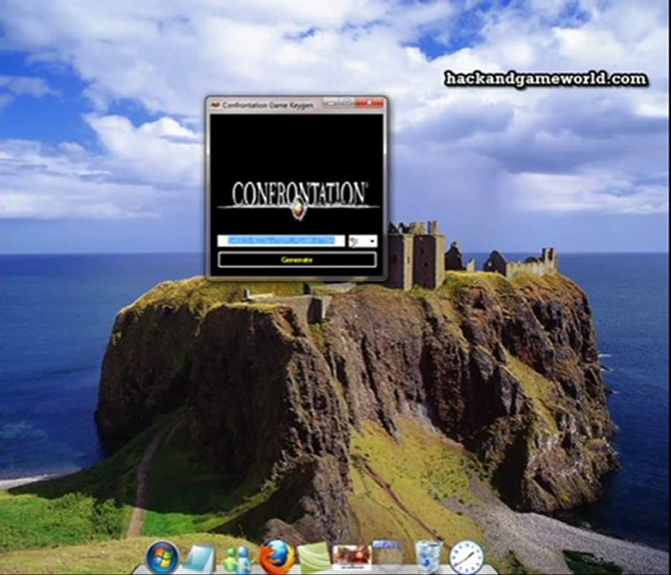Open the Recycle Bin in the dock

(428, 557)
